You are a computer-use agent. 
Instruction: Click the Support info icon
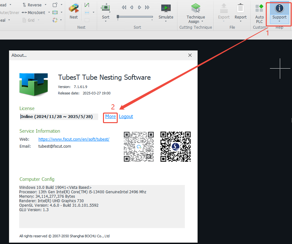pos(279,8)
